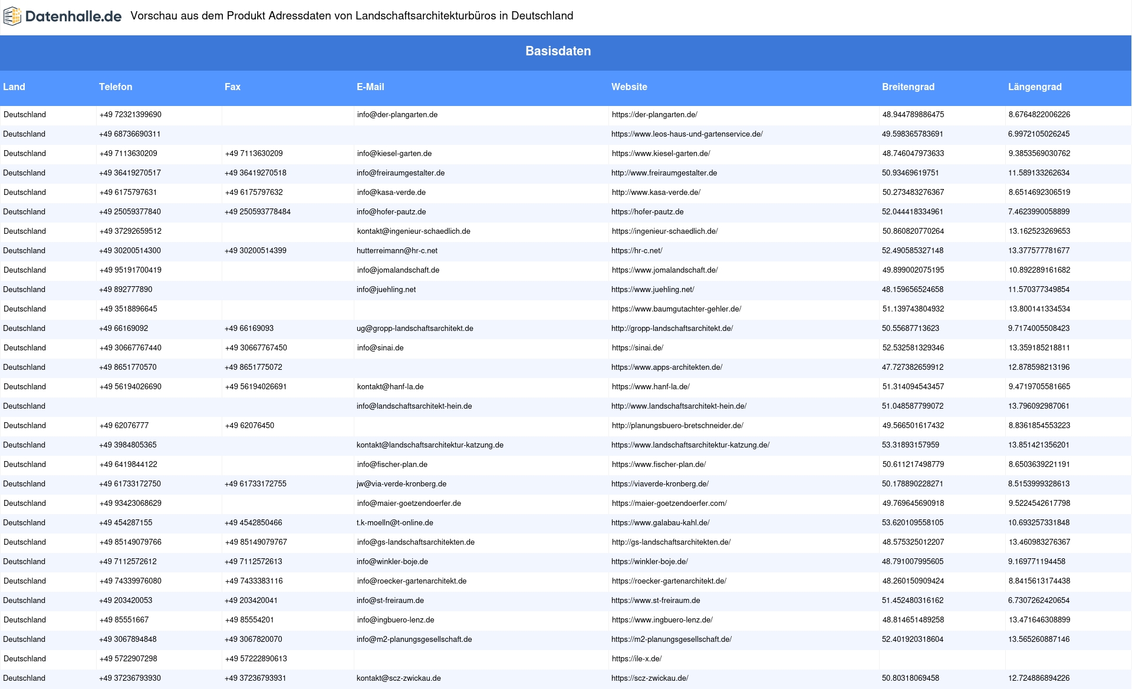Click email jw@via-verde-kronberg.de
The width and height of the screenshot is (1132, 689).
401,484
